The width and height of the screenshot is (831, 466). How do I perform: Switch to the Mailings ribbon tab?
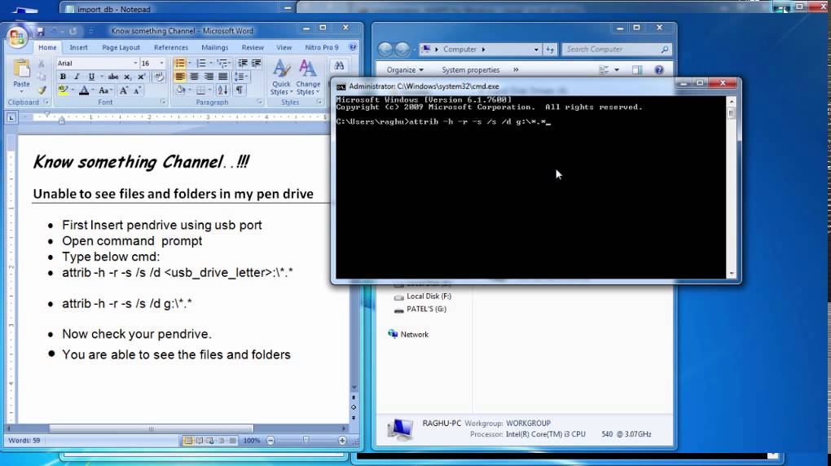tap(214, 47)
